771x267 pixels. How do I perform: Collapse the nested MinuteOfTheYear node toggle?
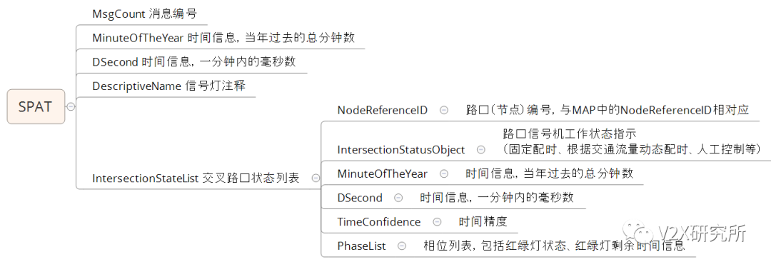(443, 173)
